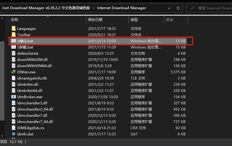Screen dimensions: 232x146
Task: Select the file name idmbrbtn64.dll
Action: (x=30, y=91)
